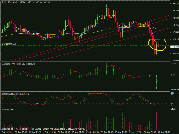This screenshot has height=134, width=179.
Task: Click the 25 Apr 05:30 time label
Action: coord(93,132)
